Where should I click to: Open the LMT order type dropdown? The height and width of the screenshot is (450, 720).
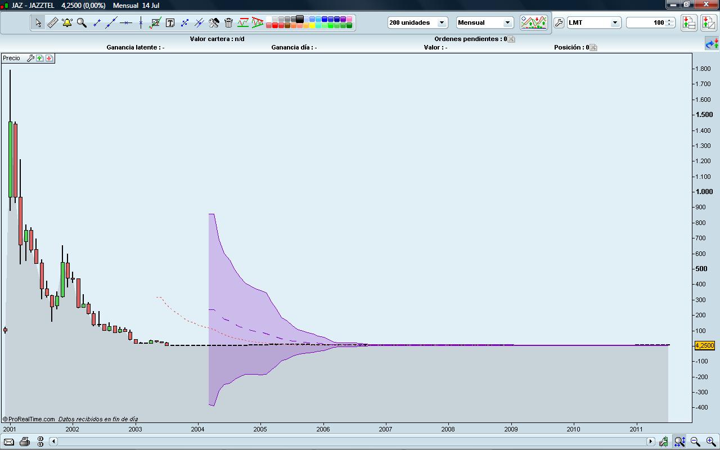click(593, 22)
